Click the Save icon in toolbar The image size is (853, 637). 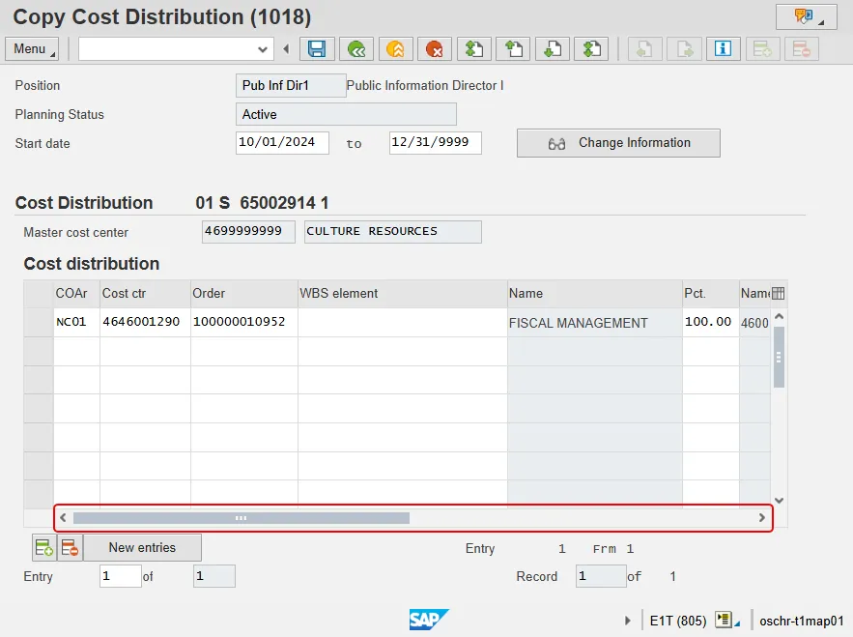[x=317, y=49]
